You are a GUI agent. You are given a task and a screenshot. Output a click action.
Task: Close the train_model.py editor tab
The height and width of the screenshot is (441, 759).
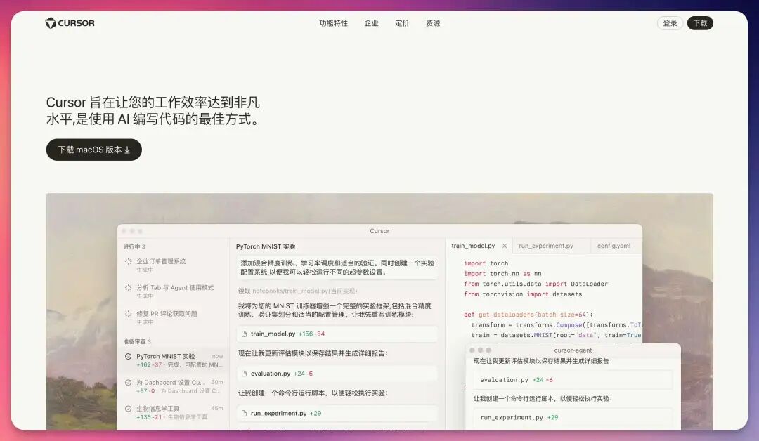[505, 246]
